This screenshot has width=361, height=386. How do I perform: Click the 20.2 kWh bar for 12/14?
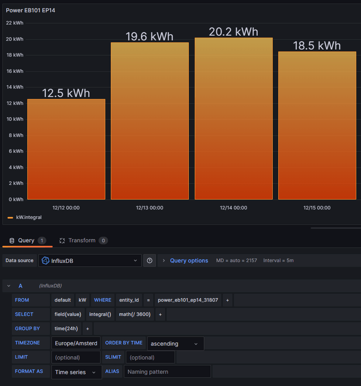tap(234, 119)
